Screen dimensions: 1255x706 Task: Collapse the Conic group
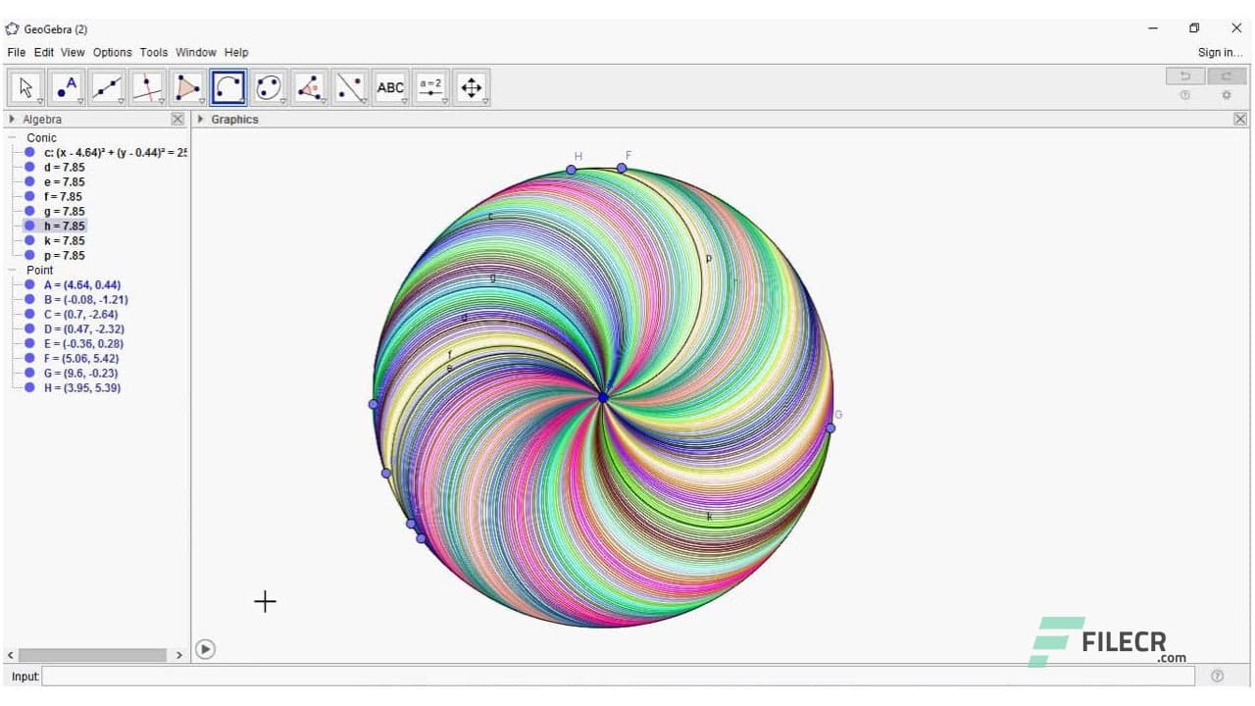pyautogui.click(x=11, y=137)
